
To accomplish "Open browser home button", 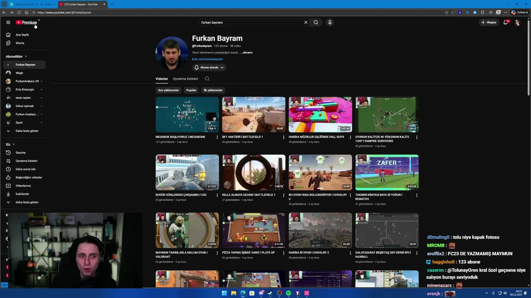I will 27,12.
